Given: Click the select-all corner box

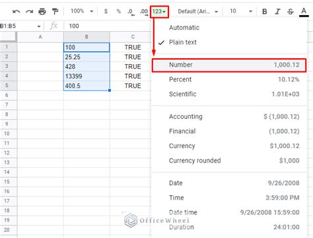Looking at the screenshot, I should point(9,37).
